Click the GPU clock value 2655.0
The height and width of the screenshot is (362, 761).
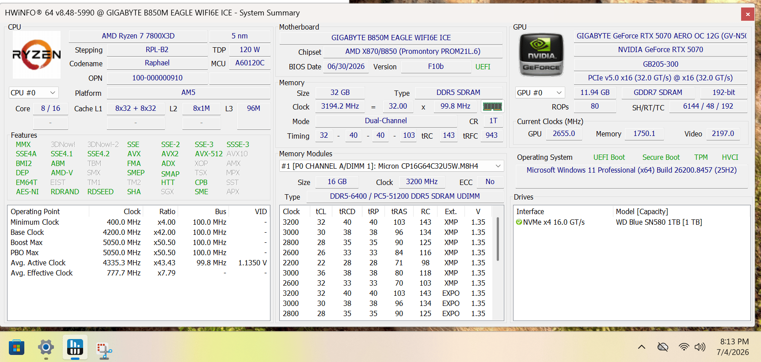click(x=564, y=134)
